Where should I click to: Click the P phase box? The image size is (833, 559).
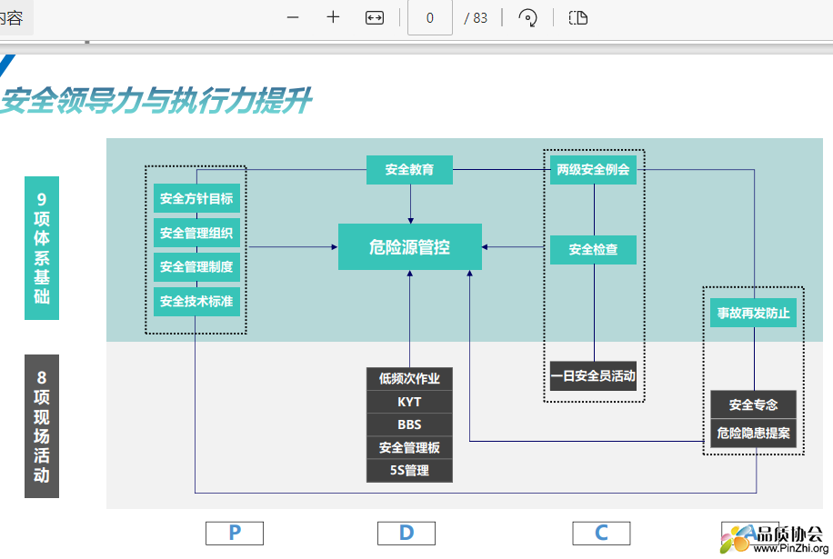[235, 533]
